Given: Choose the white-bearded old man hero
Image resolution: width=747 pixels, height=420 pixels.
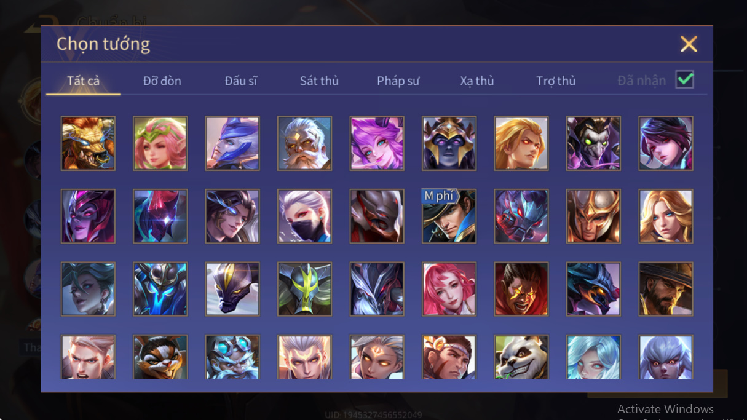Looking at the screenshot, I should (x=304, y=143).
